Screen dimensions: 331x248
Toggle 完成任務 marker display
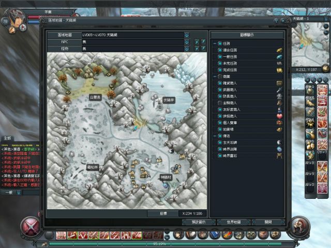click(220, 70)
